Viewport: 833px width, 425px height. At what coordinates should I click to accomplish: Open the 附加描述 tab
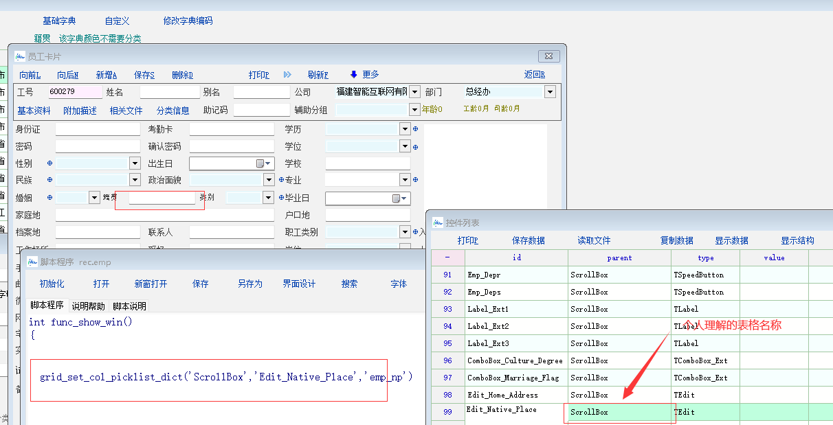tap(80, 111)
